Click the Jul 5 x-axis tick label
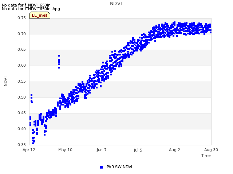 138,150
